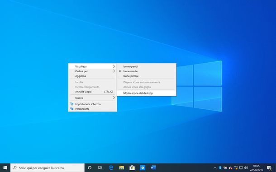Select 'Icone piccole' view size
276x172 pixels.
(x=146, y=76)
